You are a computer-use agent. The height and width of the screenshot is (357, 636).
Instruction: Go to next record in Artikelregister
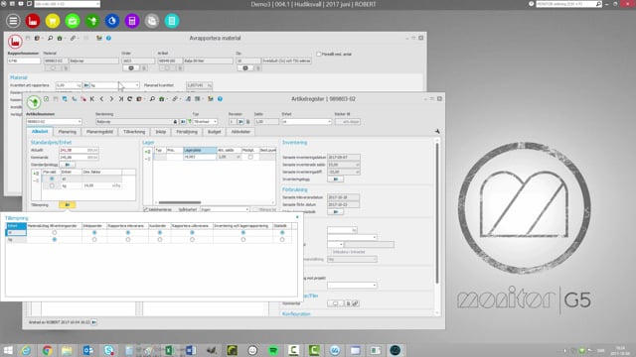[111, 99]
